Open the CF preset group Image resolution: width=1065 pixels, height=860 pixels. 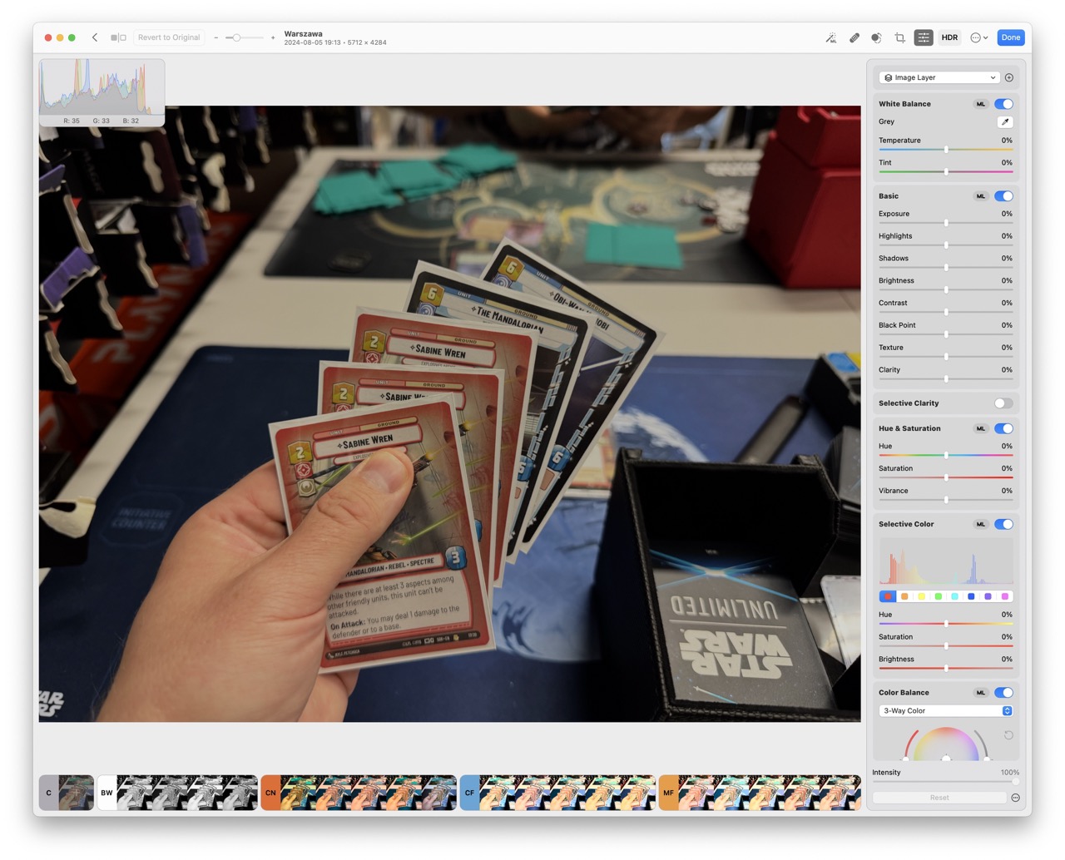469,793
